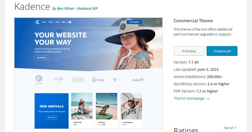This screenshot has height=132, width=252.
Task: Click the Fashion Hat product image
Action: pos(82,106)
